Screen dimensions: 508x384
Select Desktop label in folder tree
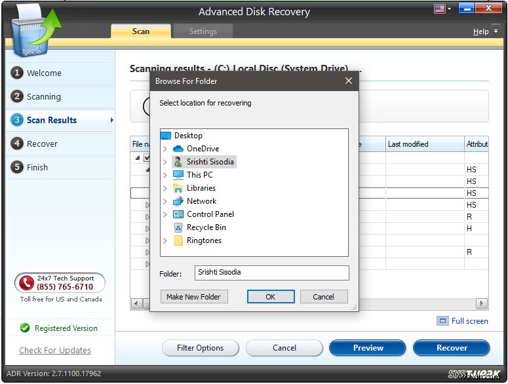188,136
